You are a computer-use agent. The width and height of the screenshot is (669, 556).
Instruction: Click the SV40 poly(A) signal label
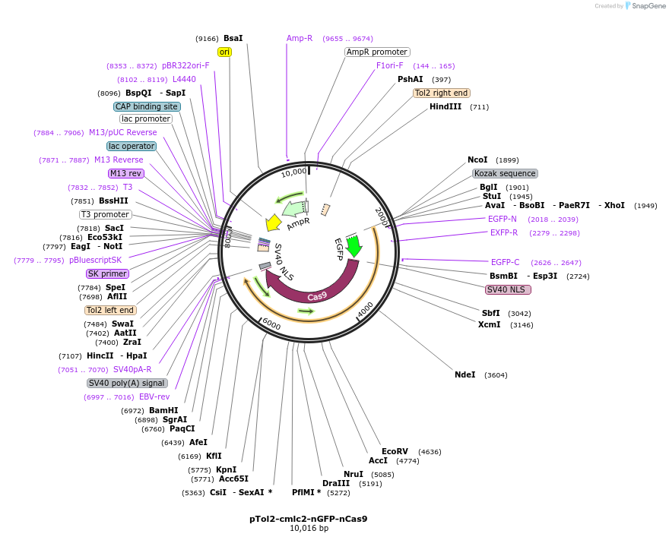125,383
